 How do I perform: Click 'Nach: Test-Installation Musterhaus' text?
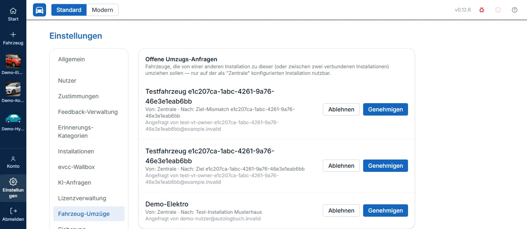(221, 212)
